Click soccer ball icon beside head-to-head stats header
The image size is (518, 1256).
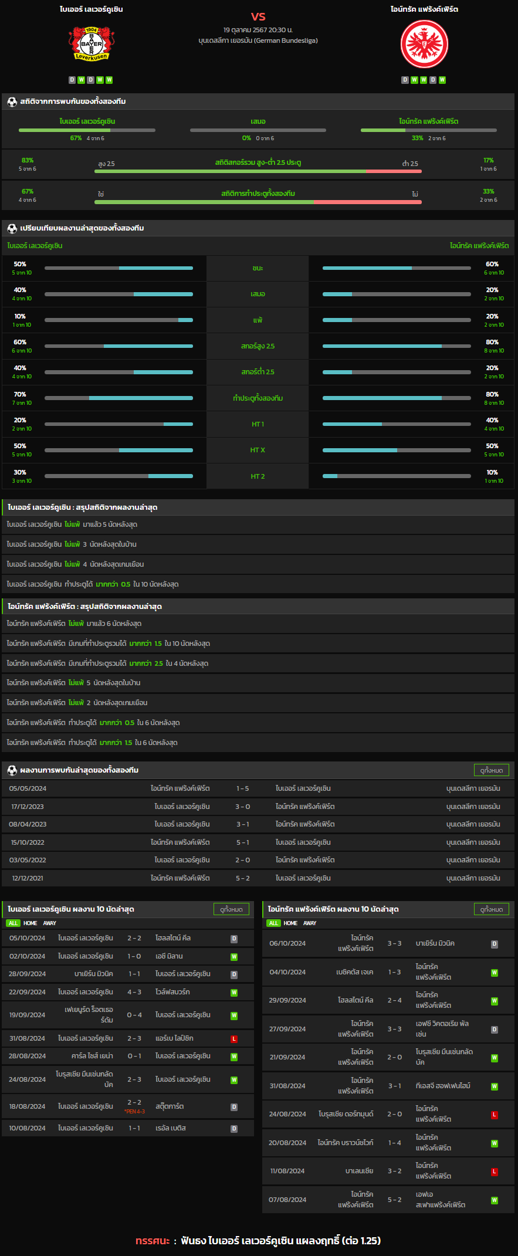12,101
